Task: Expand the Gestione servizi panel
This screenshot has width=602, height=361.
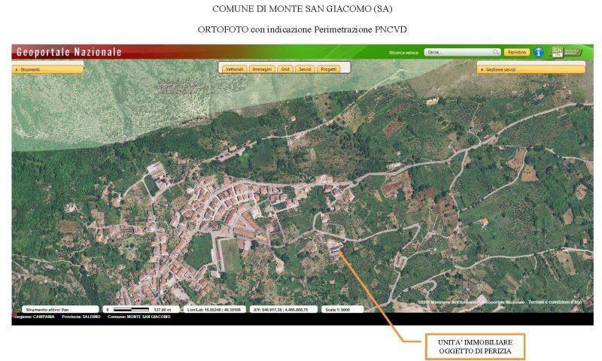Action: coord(531,69)
